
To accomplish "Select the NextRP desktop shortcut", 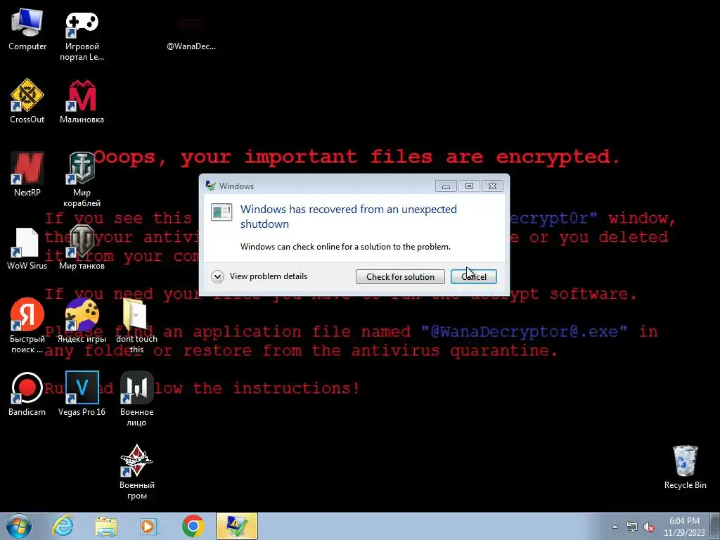I will coord(27,174).
